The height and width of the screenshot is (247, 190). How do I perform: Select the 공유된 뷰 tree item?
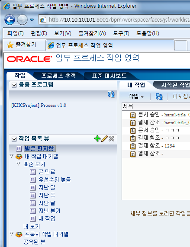pyautogui.click(x=34, y=242)
